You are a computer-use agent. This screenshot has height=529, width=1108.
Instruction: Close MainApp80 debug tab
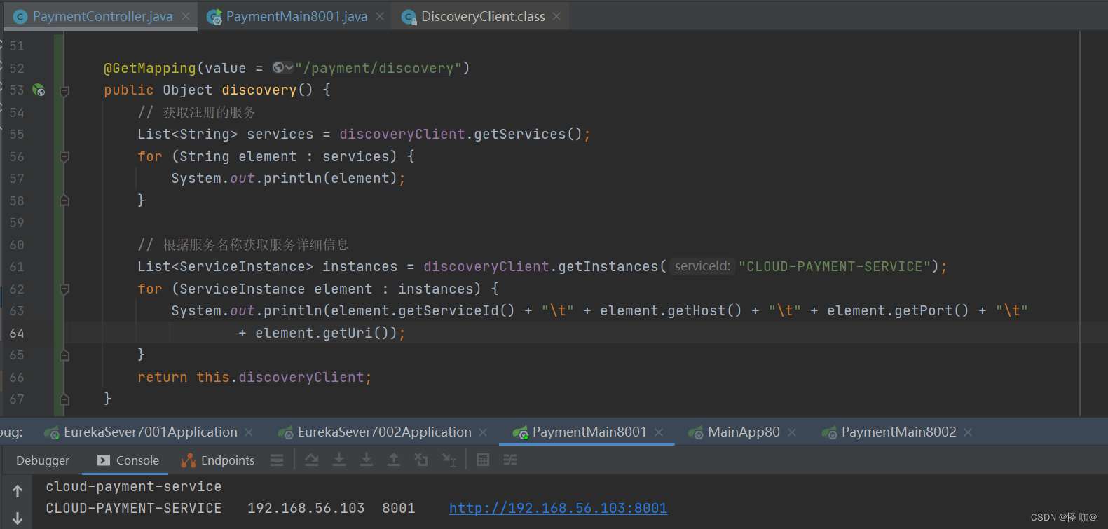(x=792, y=432)
